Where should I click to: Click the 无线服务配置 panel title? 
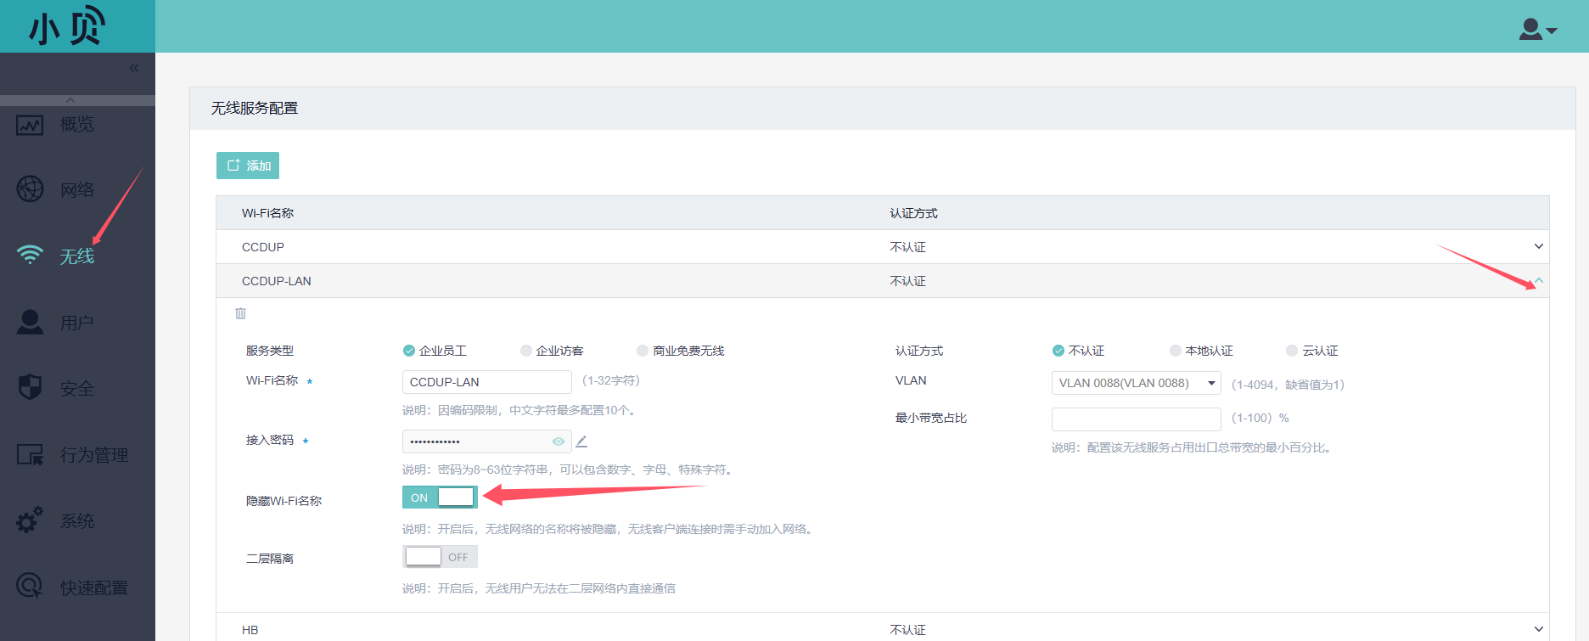[255, 108]
